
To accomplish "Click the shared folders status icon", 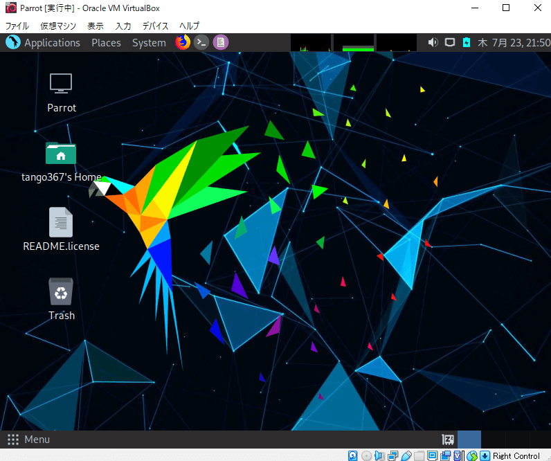I will coord(419,455).
